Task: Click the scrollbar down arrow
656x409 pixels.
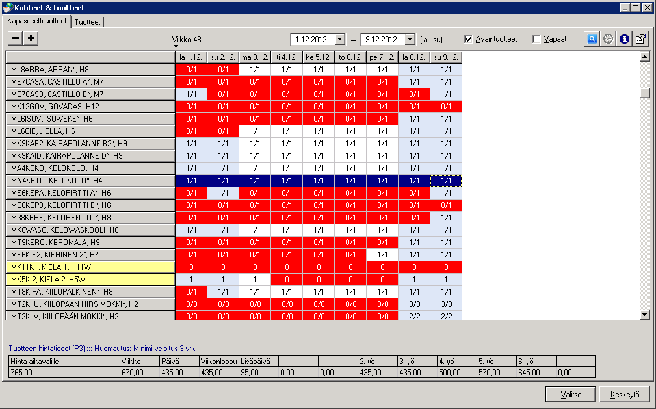Action: [x=645, y=315]
